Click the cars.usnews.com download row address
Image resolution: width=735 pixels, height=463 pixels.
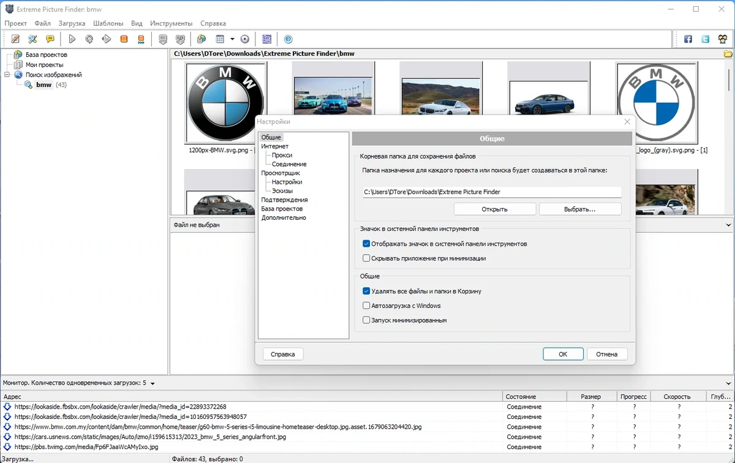tap(150, 437)
